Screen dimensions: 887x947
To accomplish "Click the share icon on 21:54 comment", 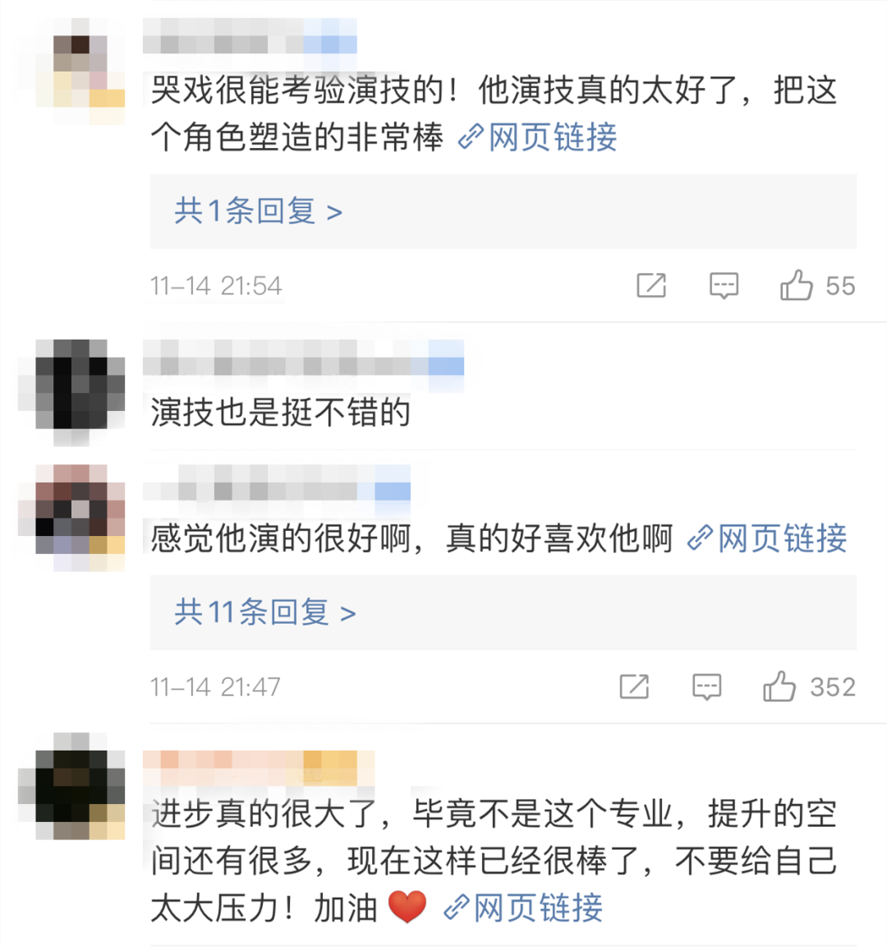I will pyautogui.click(x=651, y=286).
